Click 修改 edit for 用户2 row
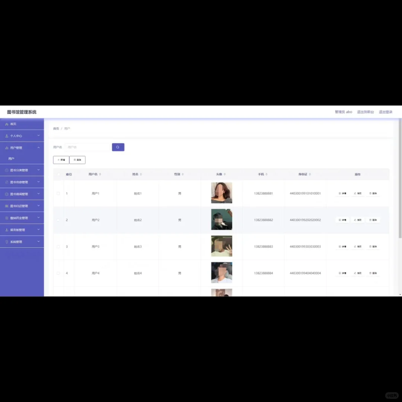This screenshot has width=402, height=402. (358, 220)
